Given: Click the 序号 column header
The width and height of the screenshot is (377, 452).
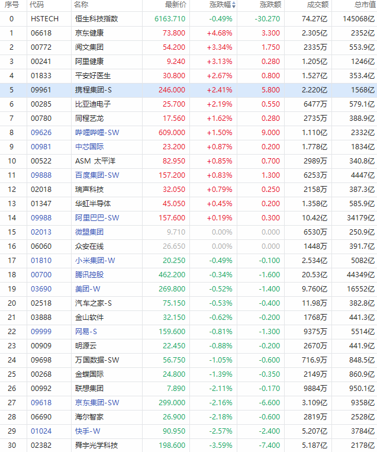Looking at the screenshot, I should [11, 5].
